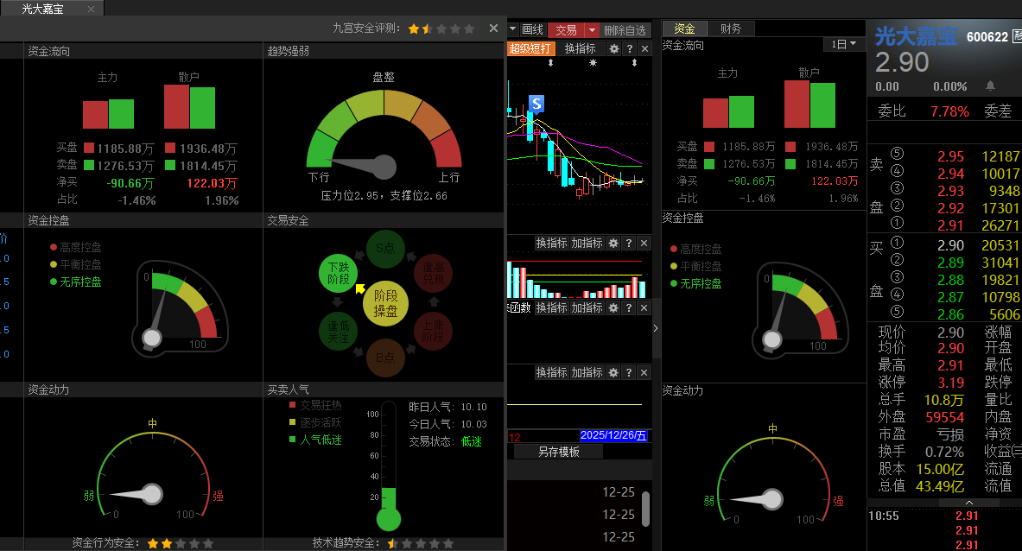This screenshot has height=551, width=1022.
Task: Click the red 交易 button
Action: coord(566,30)
